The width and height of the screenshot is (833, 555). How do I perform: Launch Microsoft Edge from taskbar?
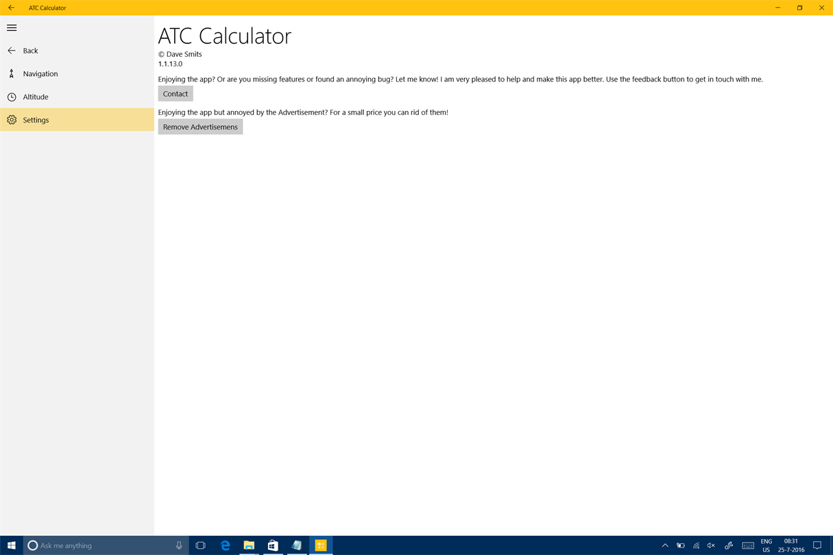point(225,545)
